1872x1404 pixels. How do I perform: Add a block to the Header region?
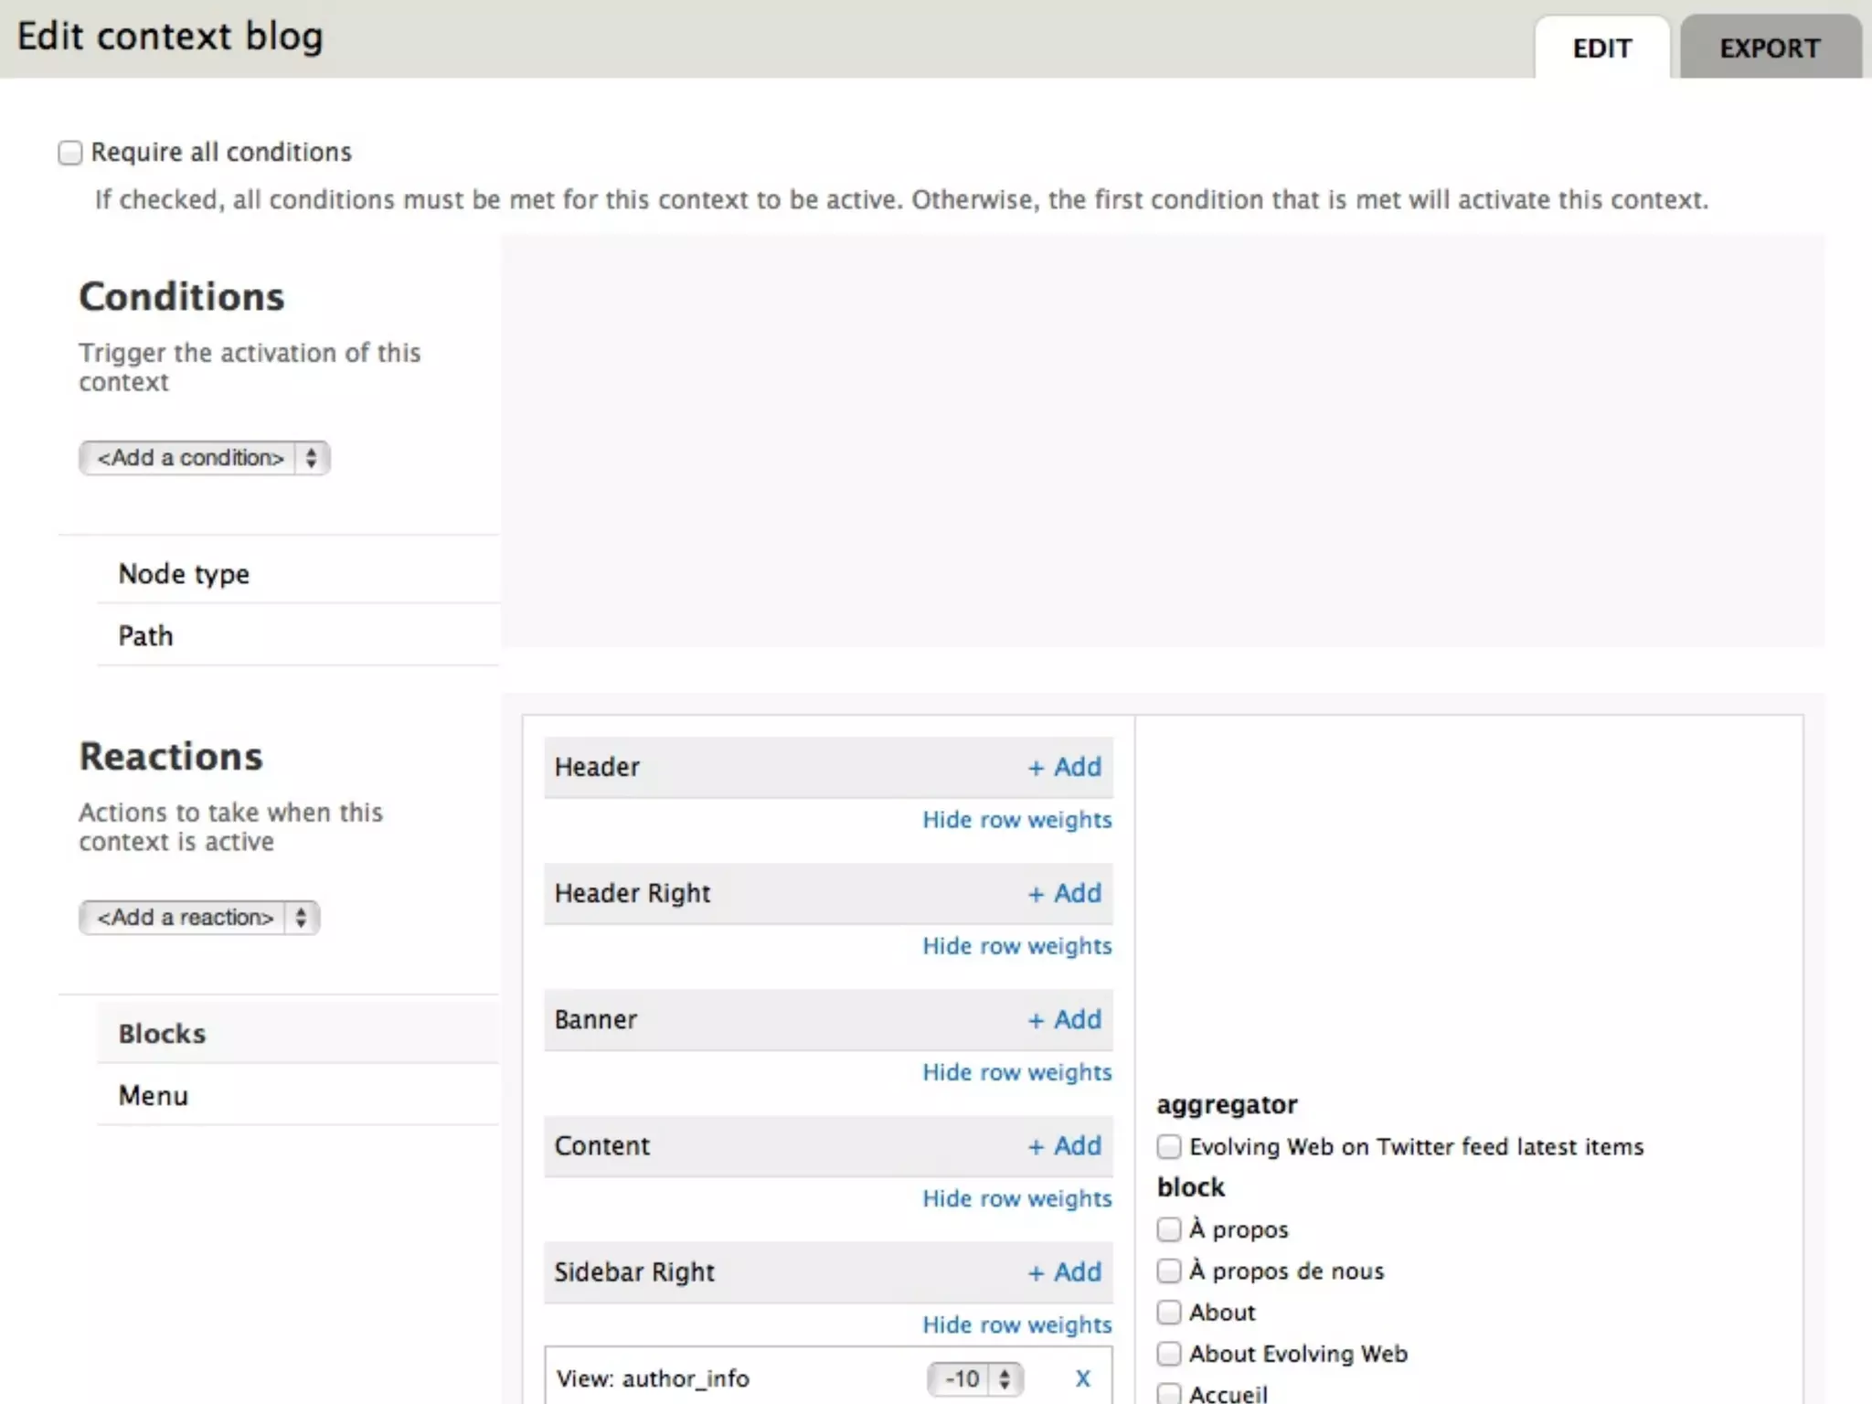(x=1065, y=767)
